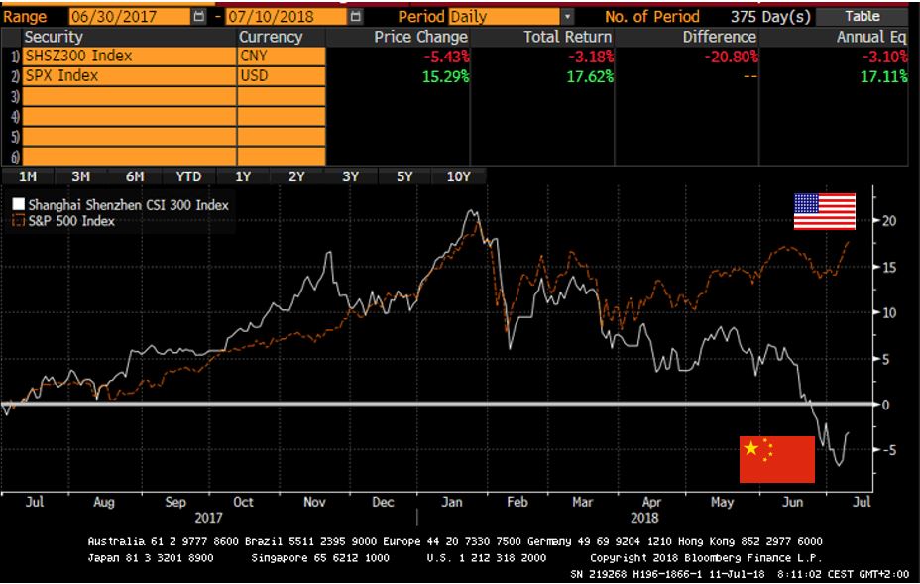
Task: Select the 6M time range tab
Action: coord(135,176)
